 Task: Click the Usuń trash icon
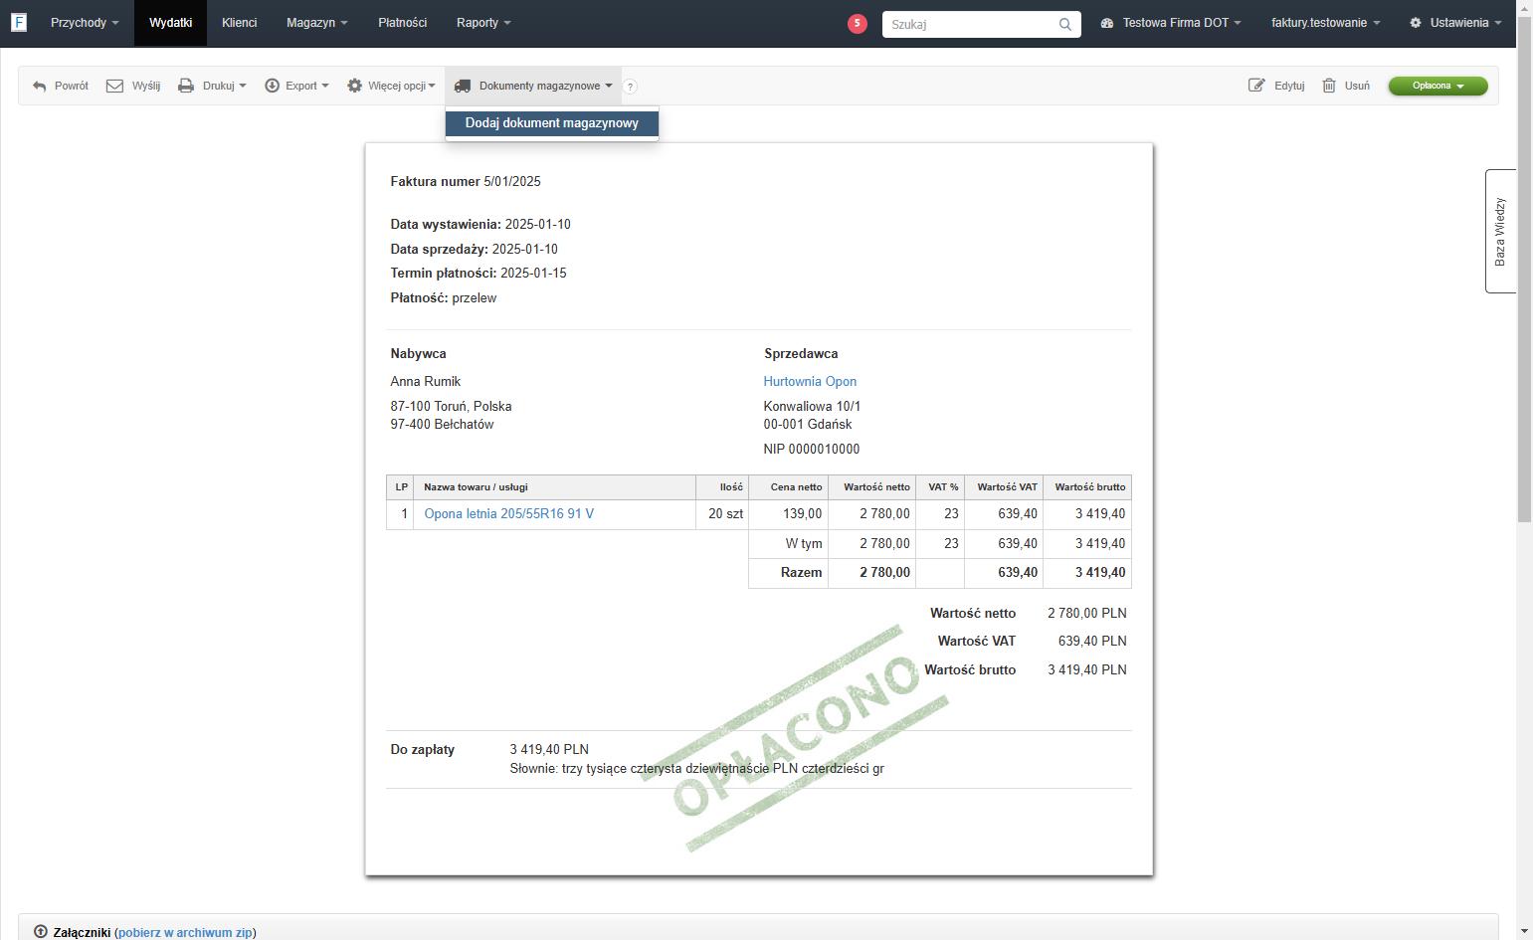point(1329,86)
